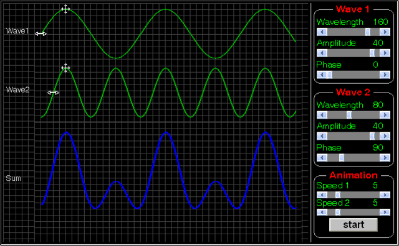Screen dimensions: 399x246
Task: Click the Wave2 label in the graph
Action: (17, 89)
